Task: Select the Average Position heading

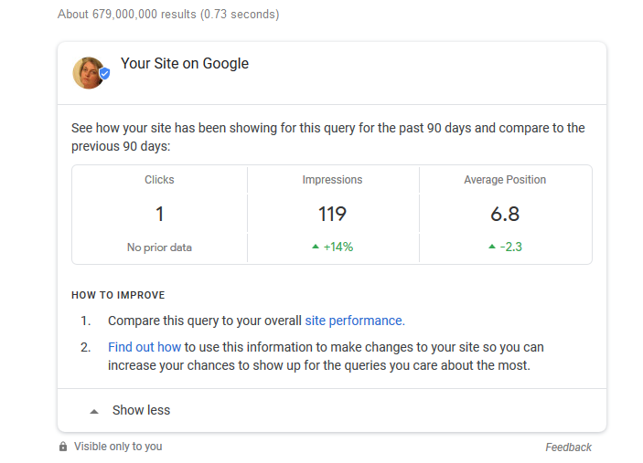Action: (505, 180)
